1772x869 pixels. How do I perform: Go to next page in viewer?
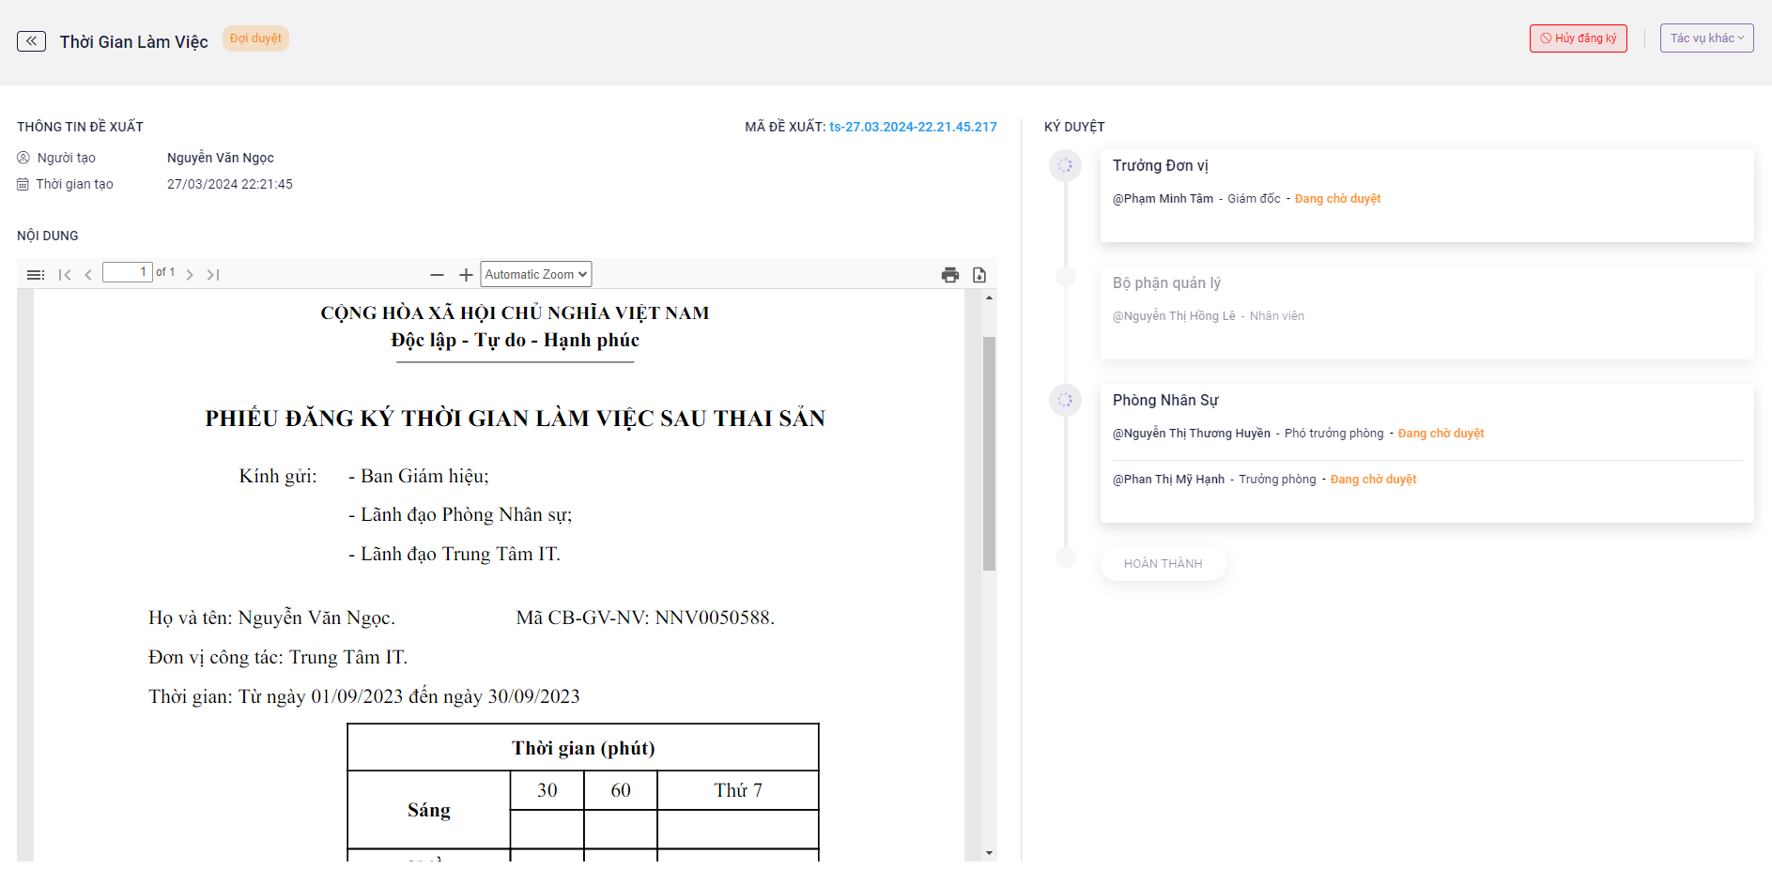(190, 275)
